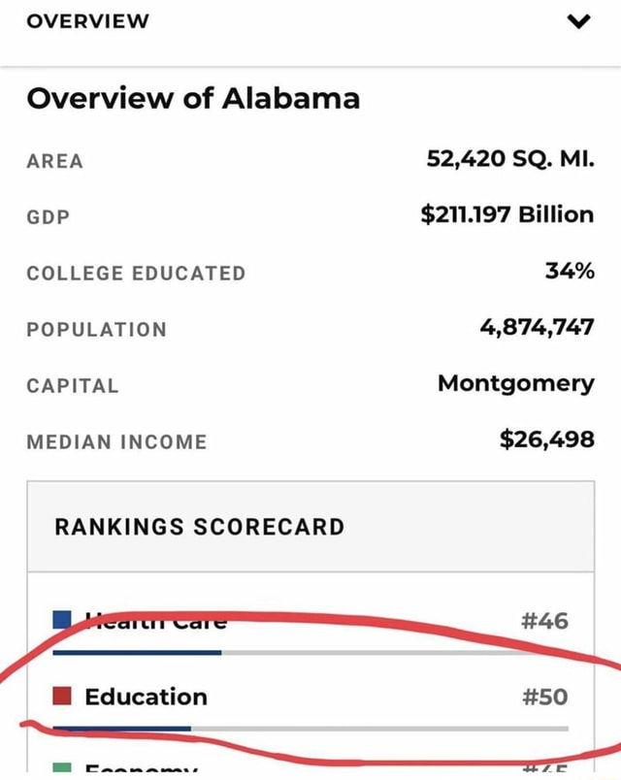The image size is (621, 780).
Task: Select the red Education category icon
Action: pos(65,697)
